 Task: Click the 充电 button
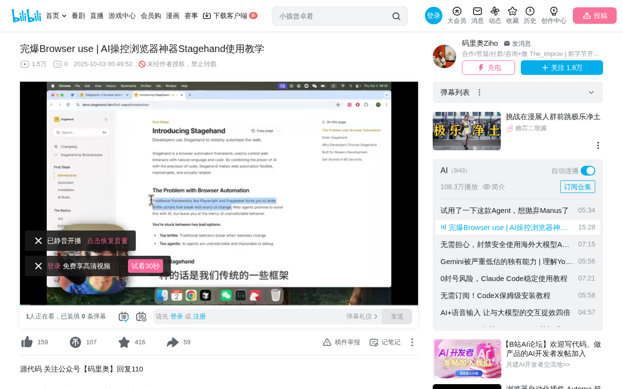[488, 68]
